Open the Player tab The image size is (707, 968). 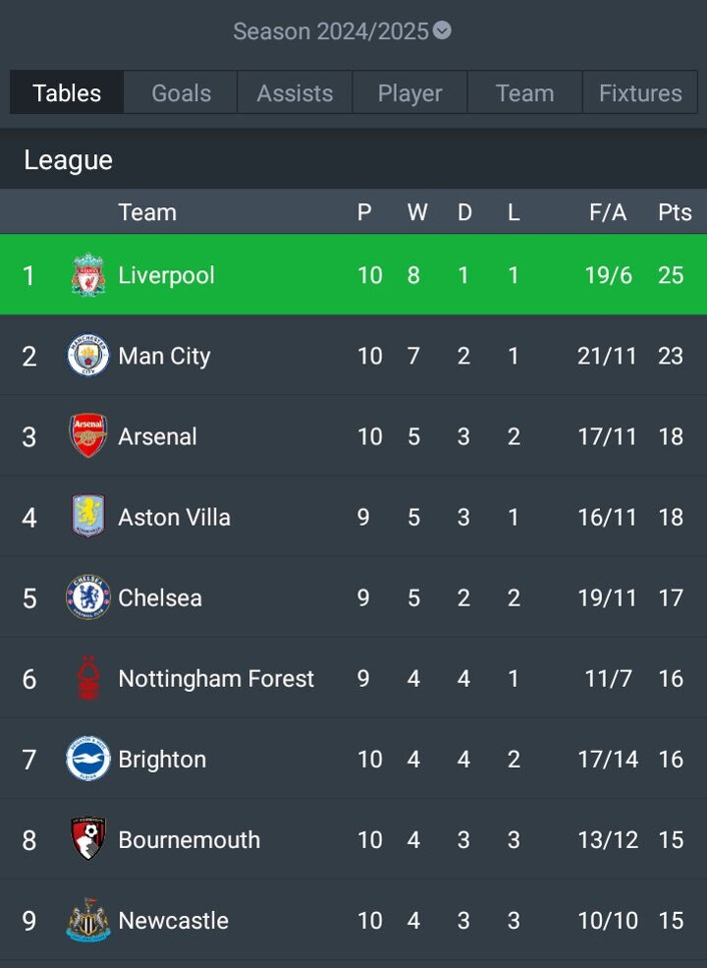pyautogui.click(x=409, y=93)
